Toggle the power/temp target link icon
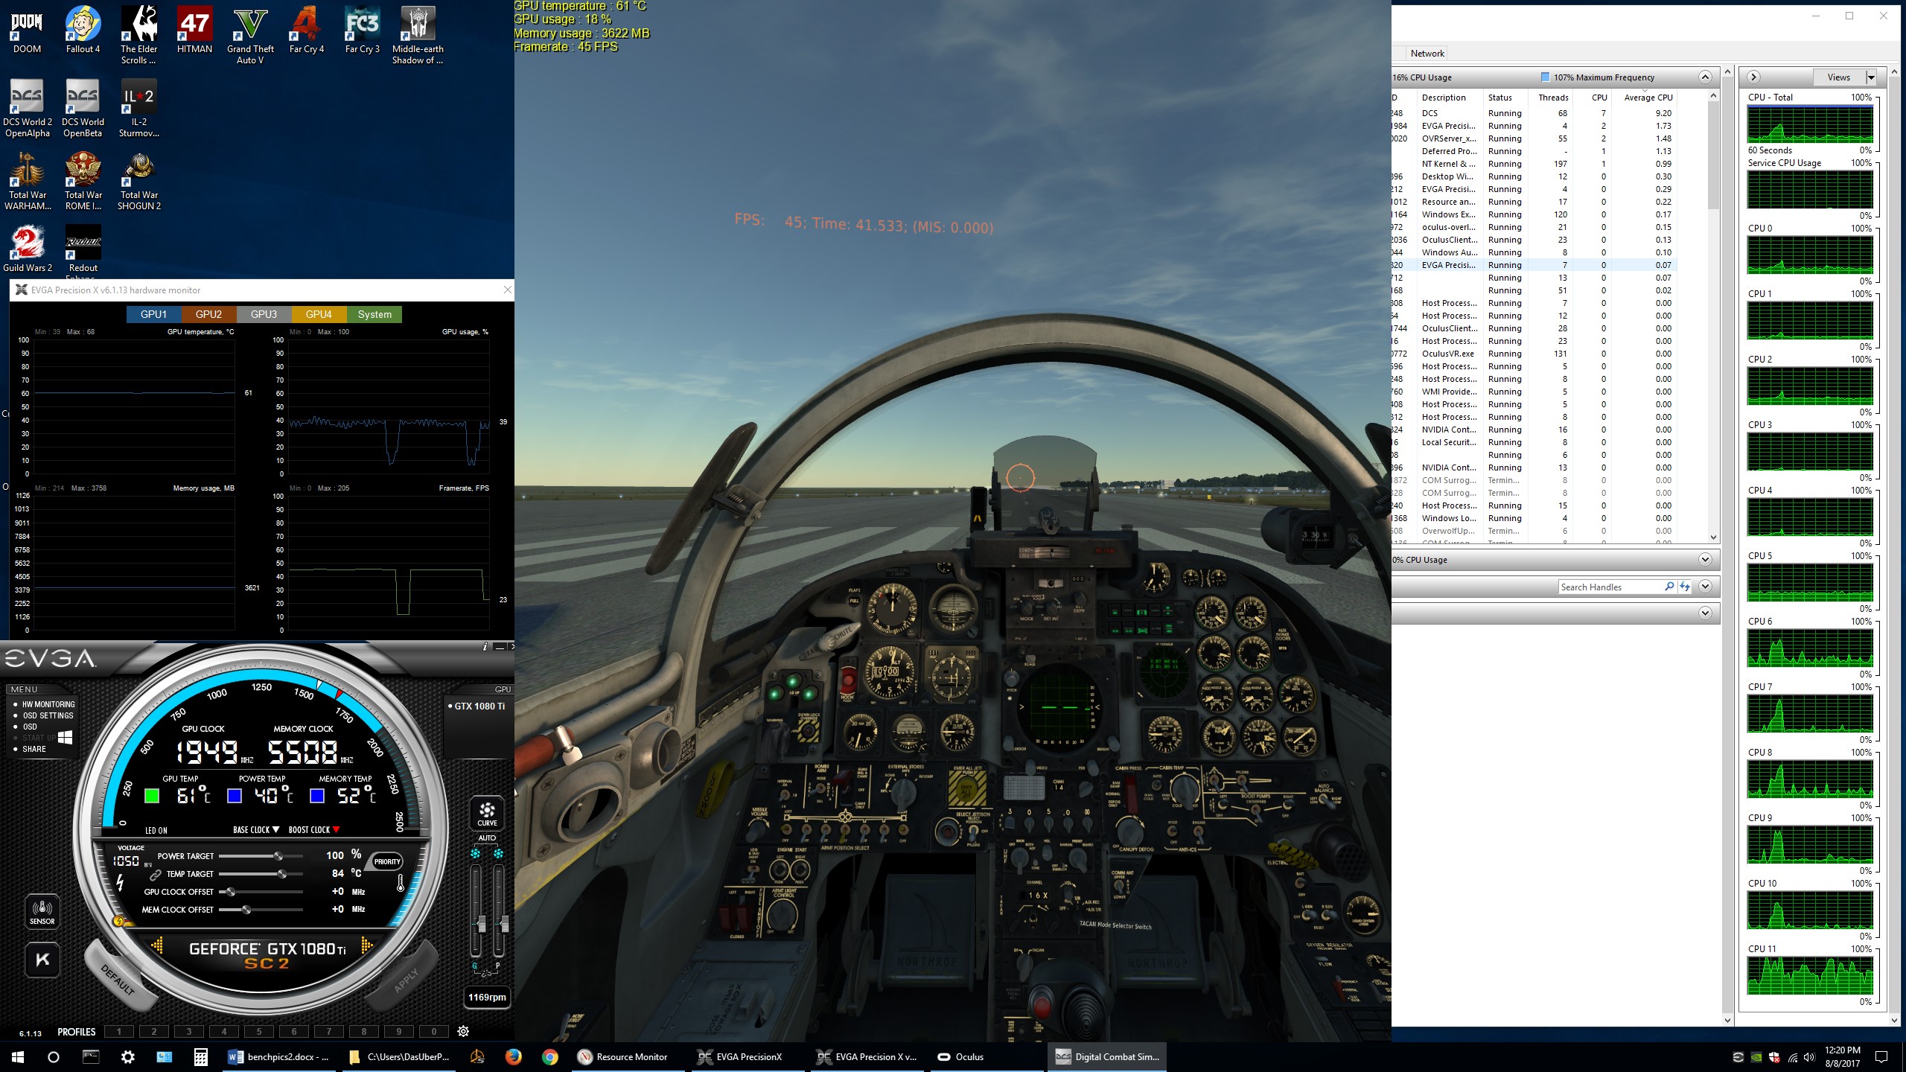This screenshot has height=1072, width=1906. [156, 874]
